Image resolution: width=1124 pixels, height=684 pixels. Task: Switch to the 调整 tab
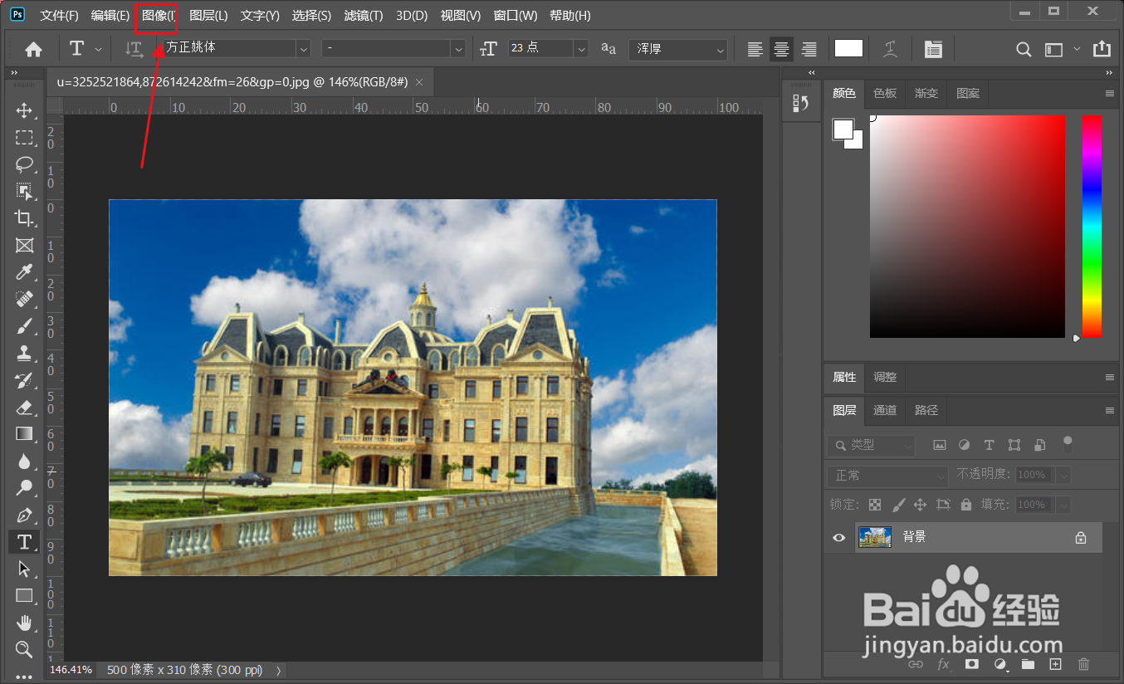(x=885, y=377)
